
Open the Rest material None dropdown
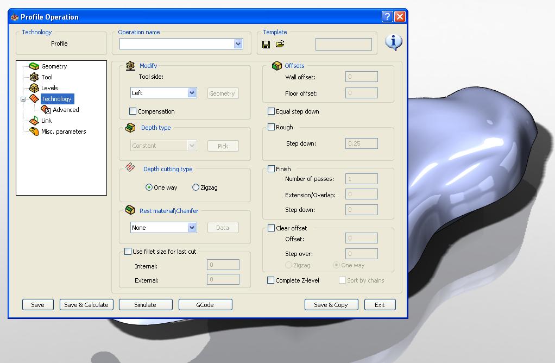(192, 228)
